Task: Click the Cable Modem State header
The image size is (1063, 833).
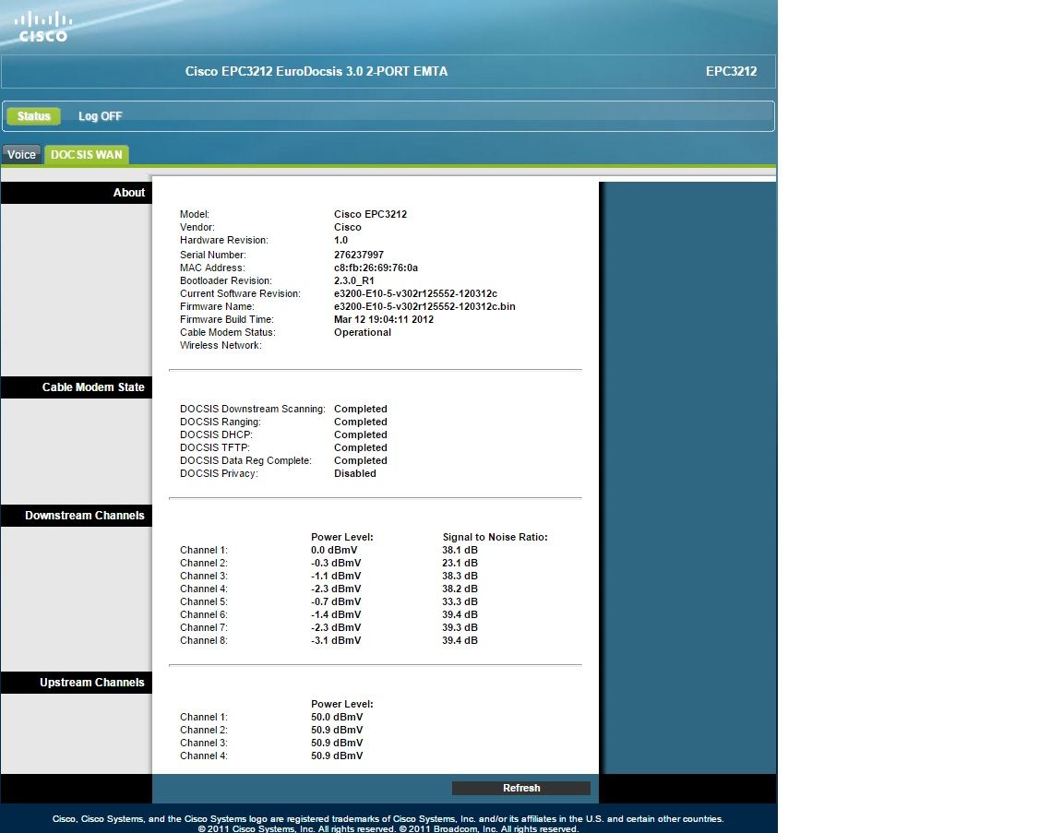Action: coord(76,387)
